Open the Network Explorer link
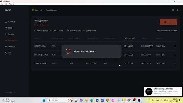 click(x=41, y=25)
